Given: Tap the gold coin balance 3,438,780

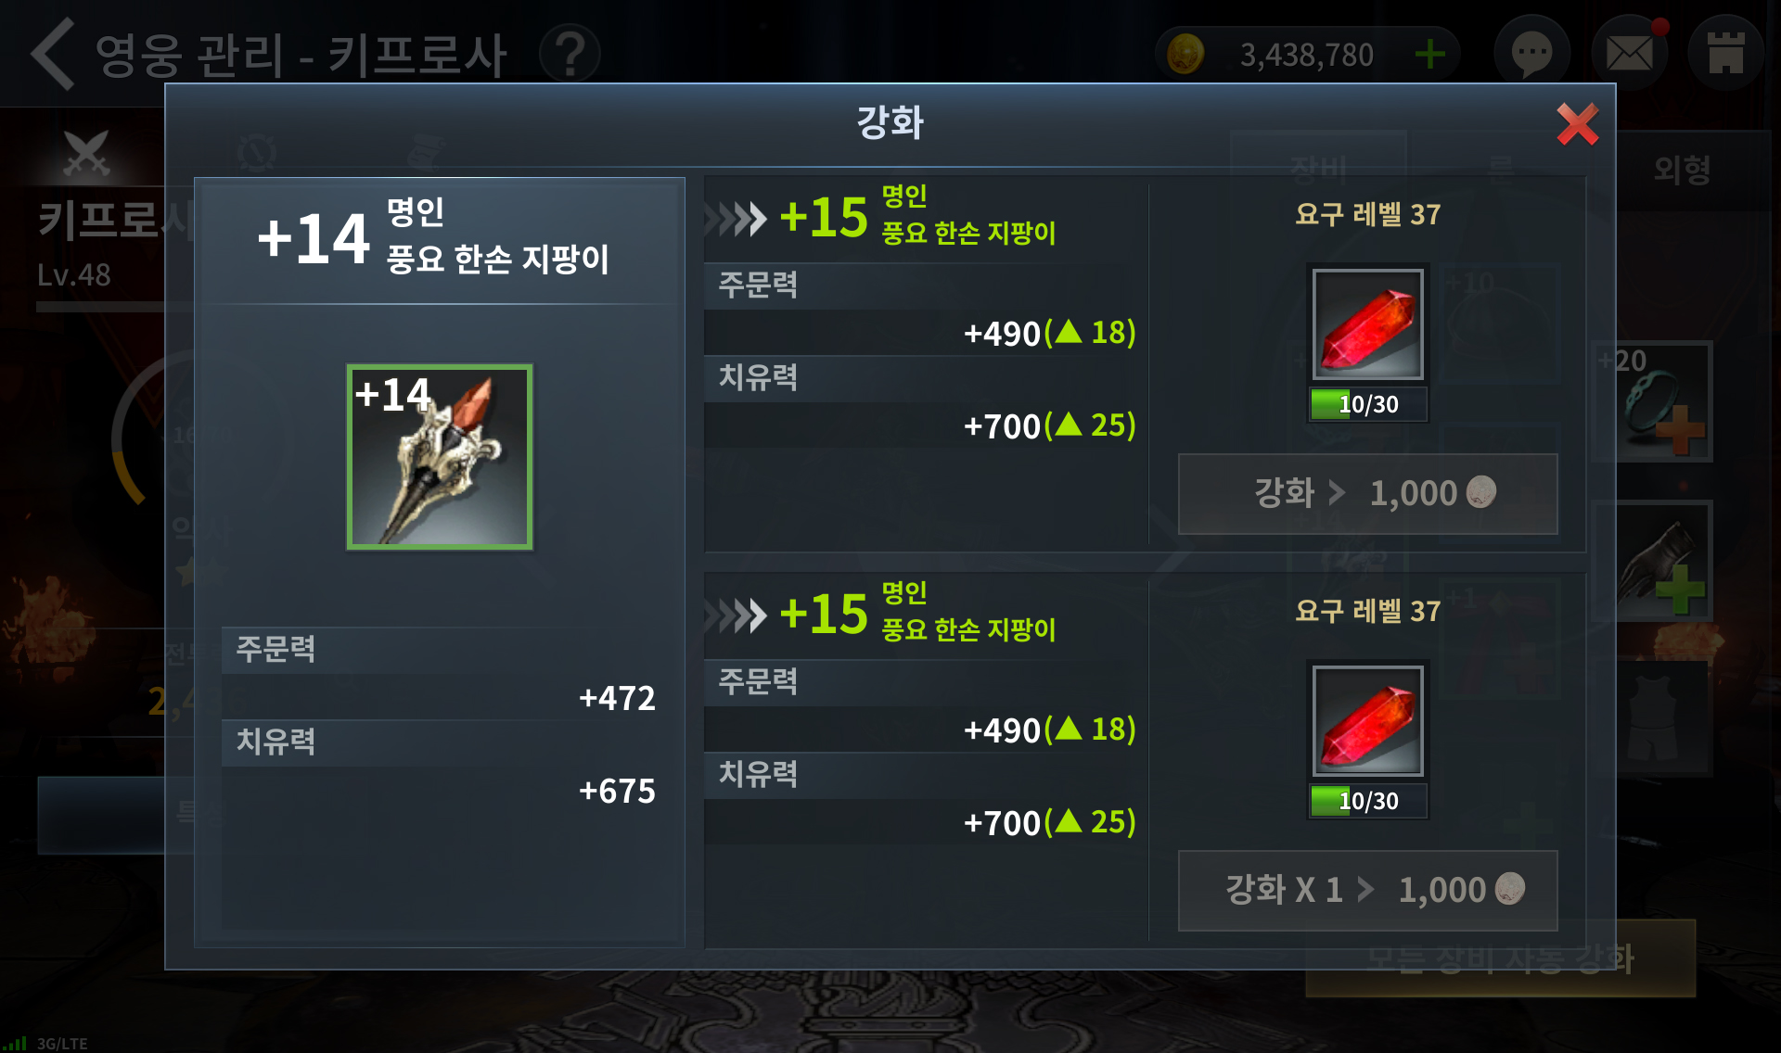Looking at the screenshot, I should [x=1306, y=55].
